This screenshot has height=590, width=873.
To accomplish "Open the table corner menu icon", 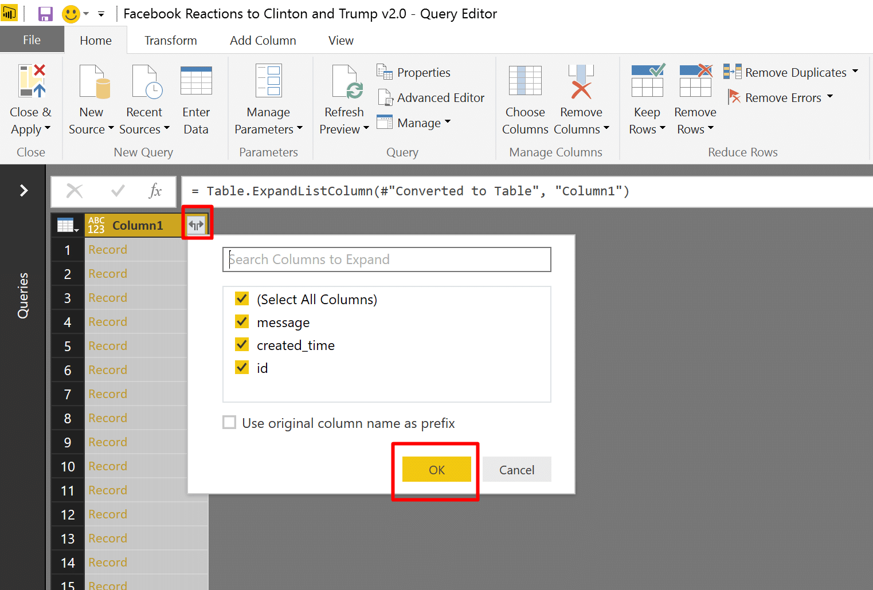I will coord(68,226).
